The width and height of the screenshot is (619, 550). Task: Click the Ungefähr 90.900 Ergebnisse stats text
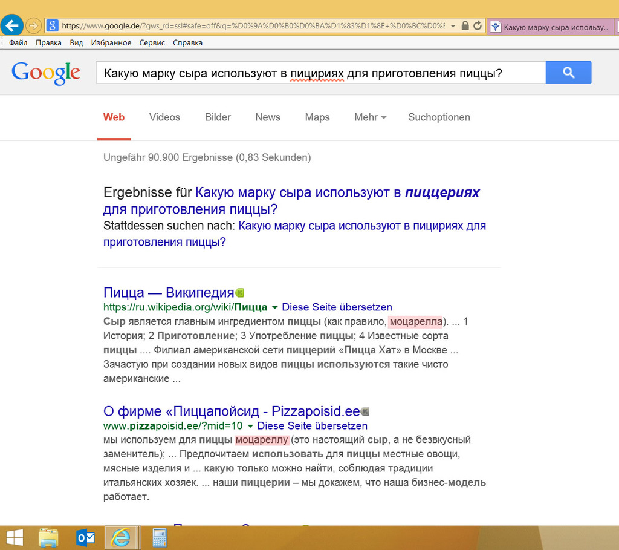tap(207, 158)
